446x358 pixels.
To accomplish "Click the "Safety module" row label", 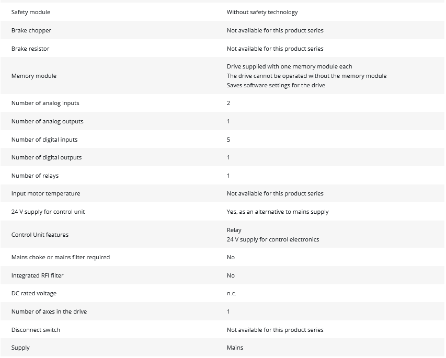I will (31, 12).
